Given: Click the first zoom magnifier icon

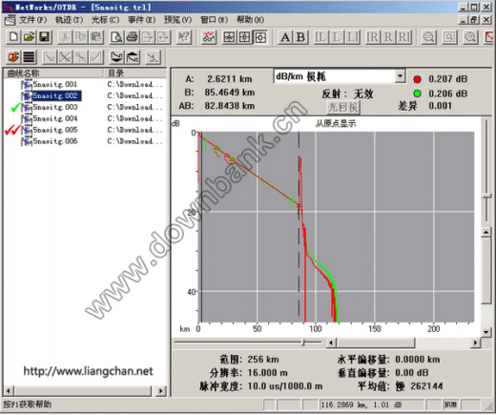Looking at the screenshot, I should coord(428,37).
